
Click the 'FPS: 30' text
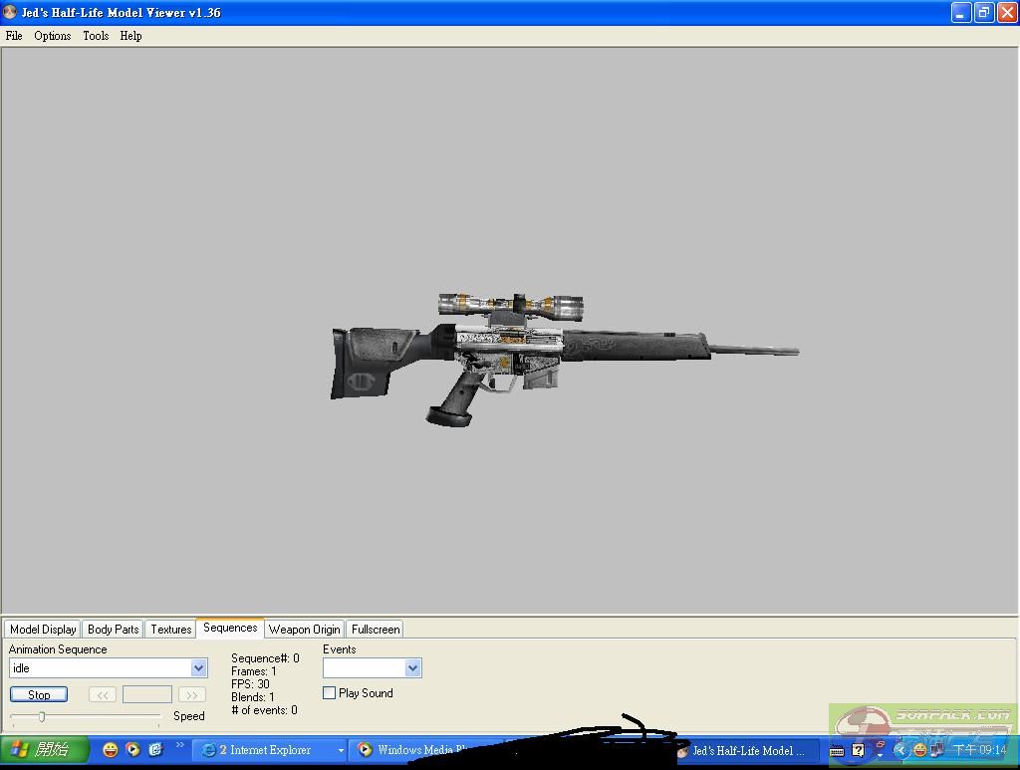250,684
